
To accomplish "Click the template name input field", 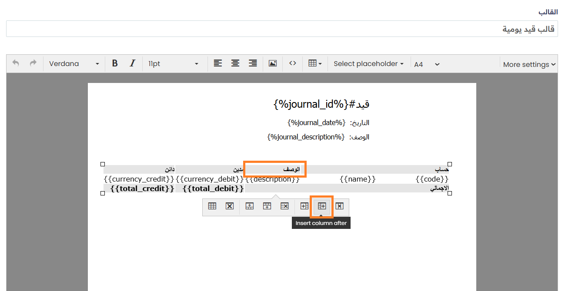I will coord(282,29).
